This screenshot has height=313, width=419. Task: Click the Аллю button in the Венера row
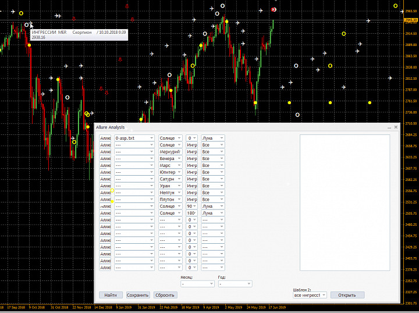[x=105, y=159]
